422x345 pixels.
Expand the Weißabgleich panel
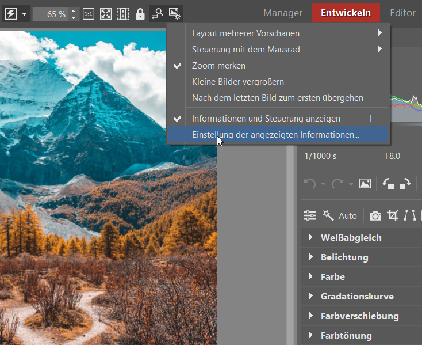tap(351, 238)
